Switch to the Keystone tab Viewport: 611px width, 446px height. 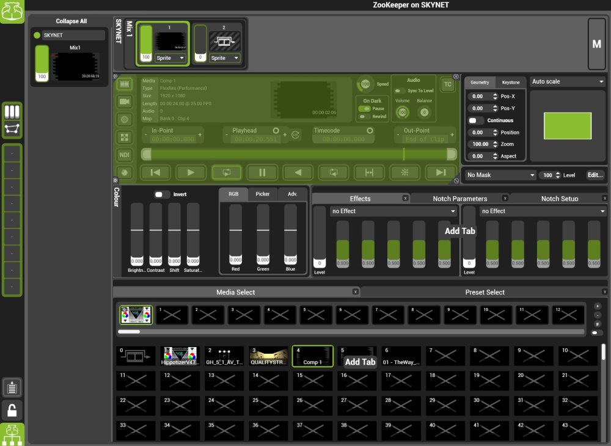(510, 82)
